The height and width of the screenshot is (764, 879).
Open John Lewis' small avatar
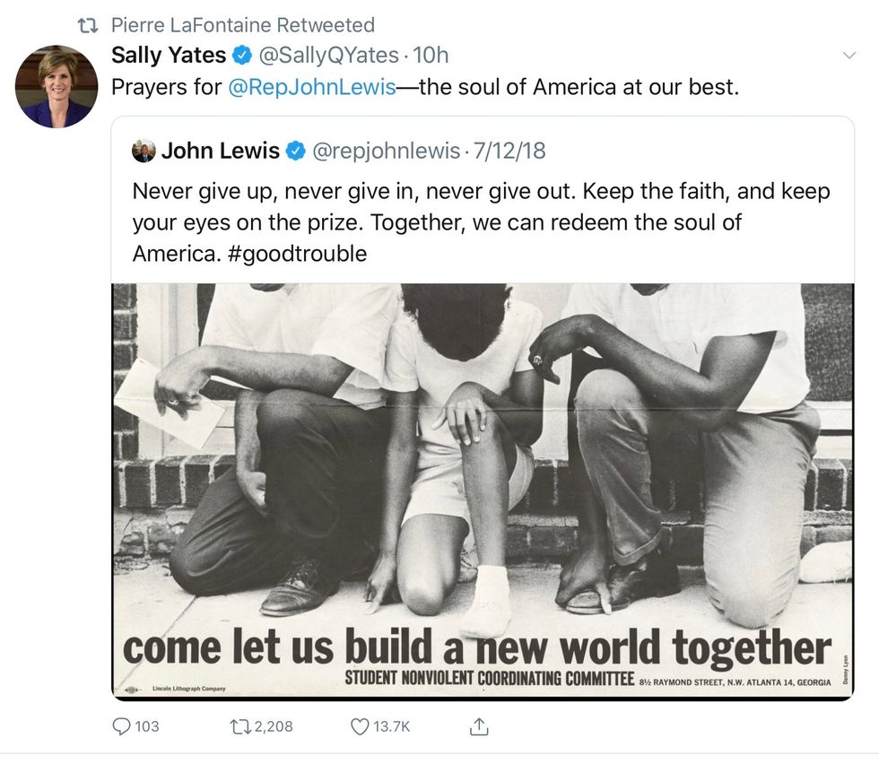click(144, 152)
